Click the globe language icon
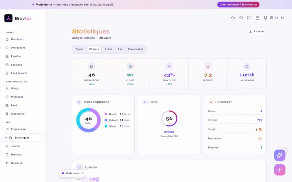 [x=272, y=18]
